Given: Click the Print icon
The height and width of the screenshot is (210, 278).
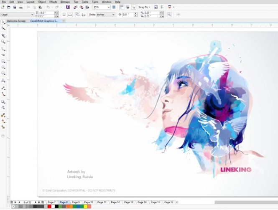Looking at the screenshot, I should tap(21, 7).
